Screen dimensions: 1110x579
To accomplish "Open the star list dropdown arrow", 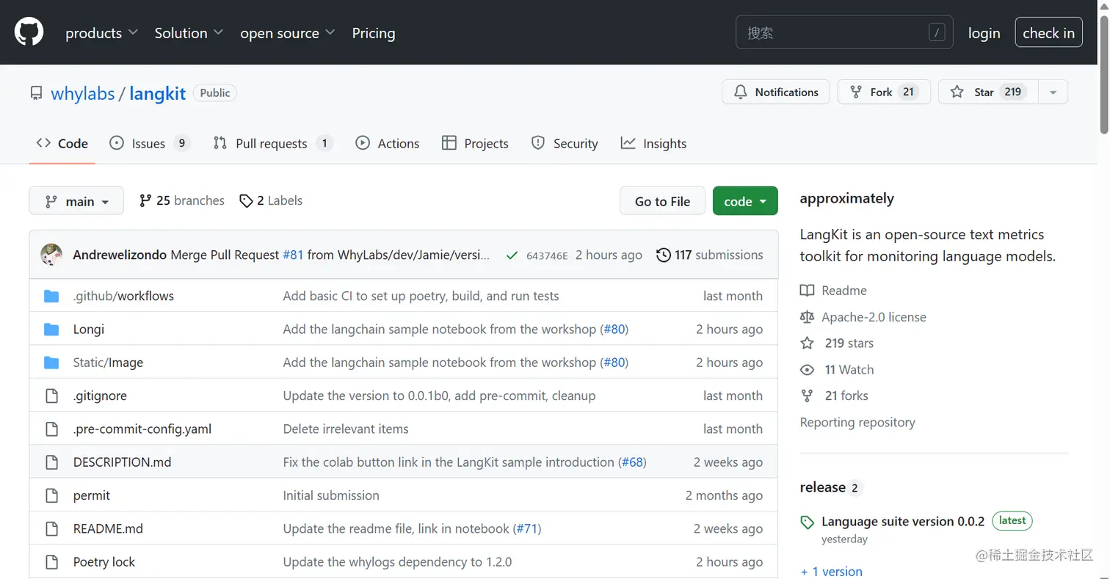I will [1053, 92].
